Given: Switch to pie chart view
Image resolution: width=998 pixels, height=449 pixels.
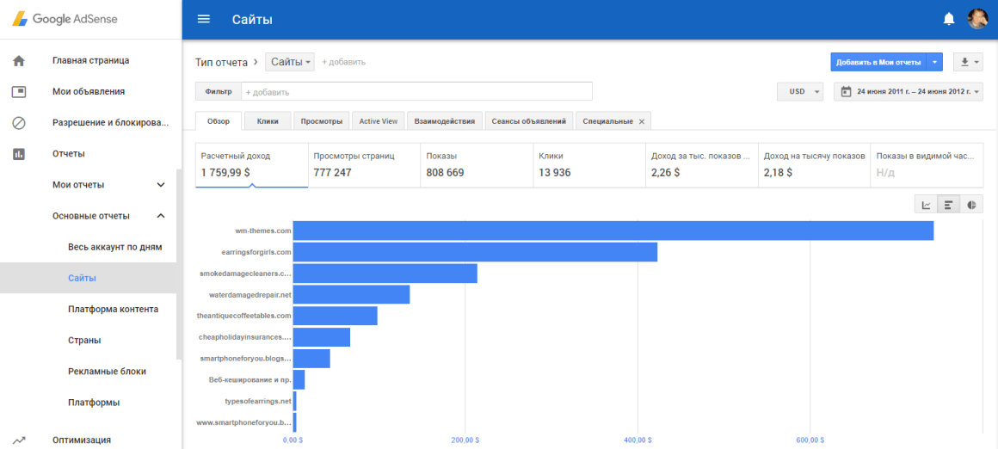Looking at the screenshot, I should pos(971,205).
